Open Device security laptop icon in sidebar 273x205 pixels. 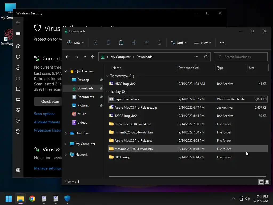pos(18,100)
